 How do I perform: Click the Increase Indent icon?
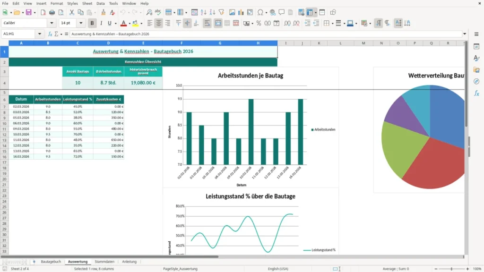(x=307, y=23)
